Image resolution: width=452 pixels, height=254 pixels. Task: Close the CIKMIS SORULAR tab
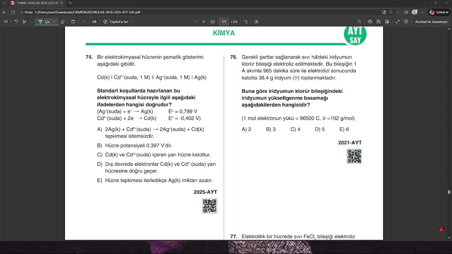click(63, 3)
